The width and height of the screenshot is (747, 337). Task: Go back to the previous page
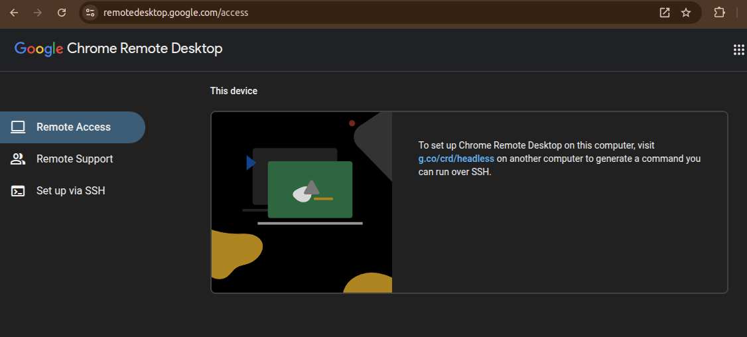pos(14,13)
